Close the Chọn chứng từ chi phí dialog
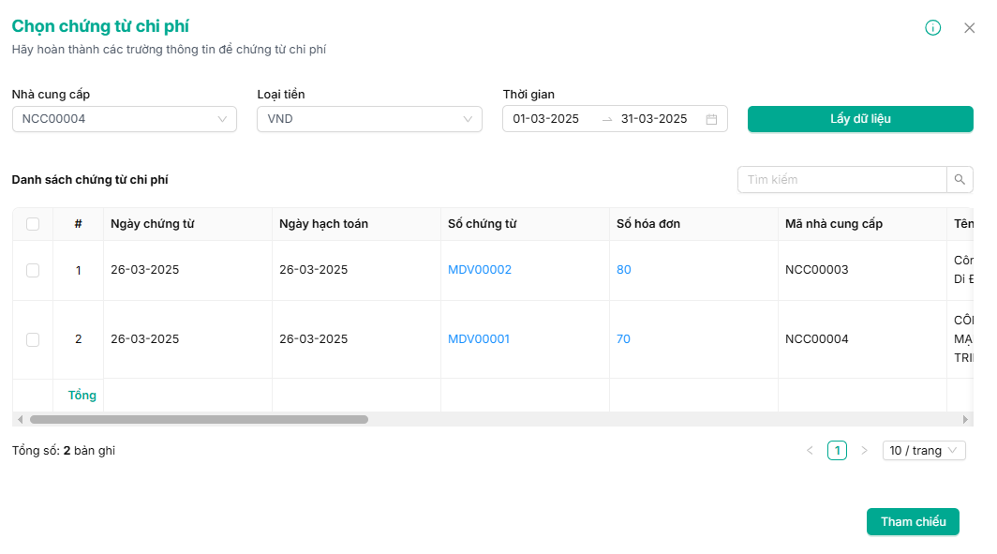This screenshot has width=997, height=554. coord(969,28)
